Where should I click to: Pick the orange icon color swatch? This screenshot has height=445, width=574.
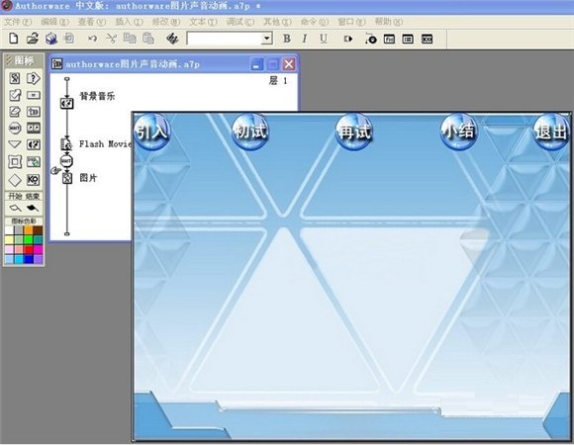coord(28,230)
